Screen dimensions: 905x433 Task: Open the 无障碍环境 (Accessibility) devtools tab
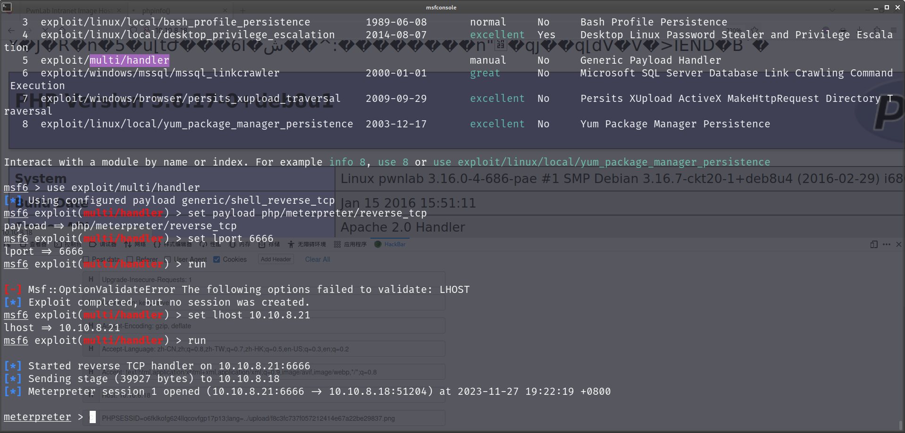coord(307,244)
